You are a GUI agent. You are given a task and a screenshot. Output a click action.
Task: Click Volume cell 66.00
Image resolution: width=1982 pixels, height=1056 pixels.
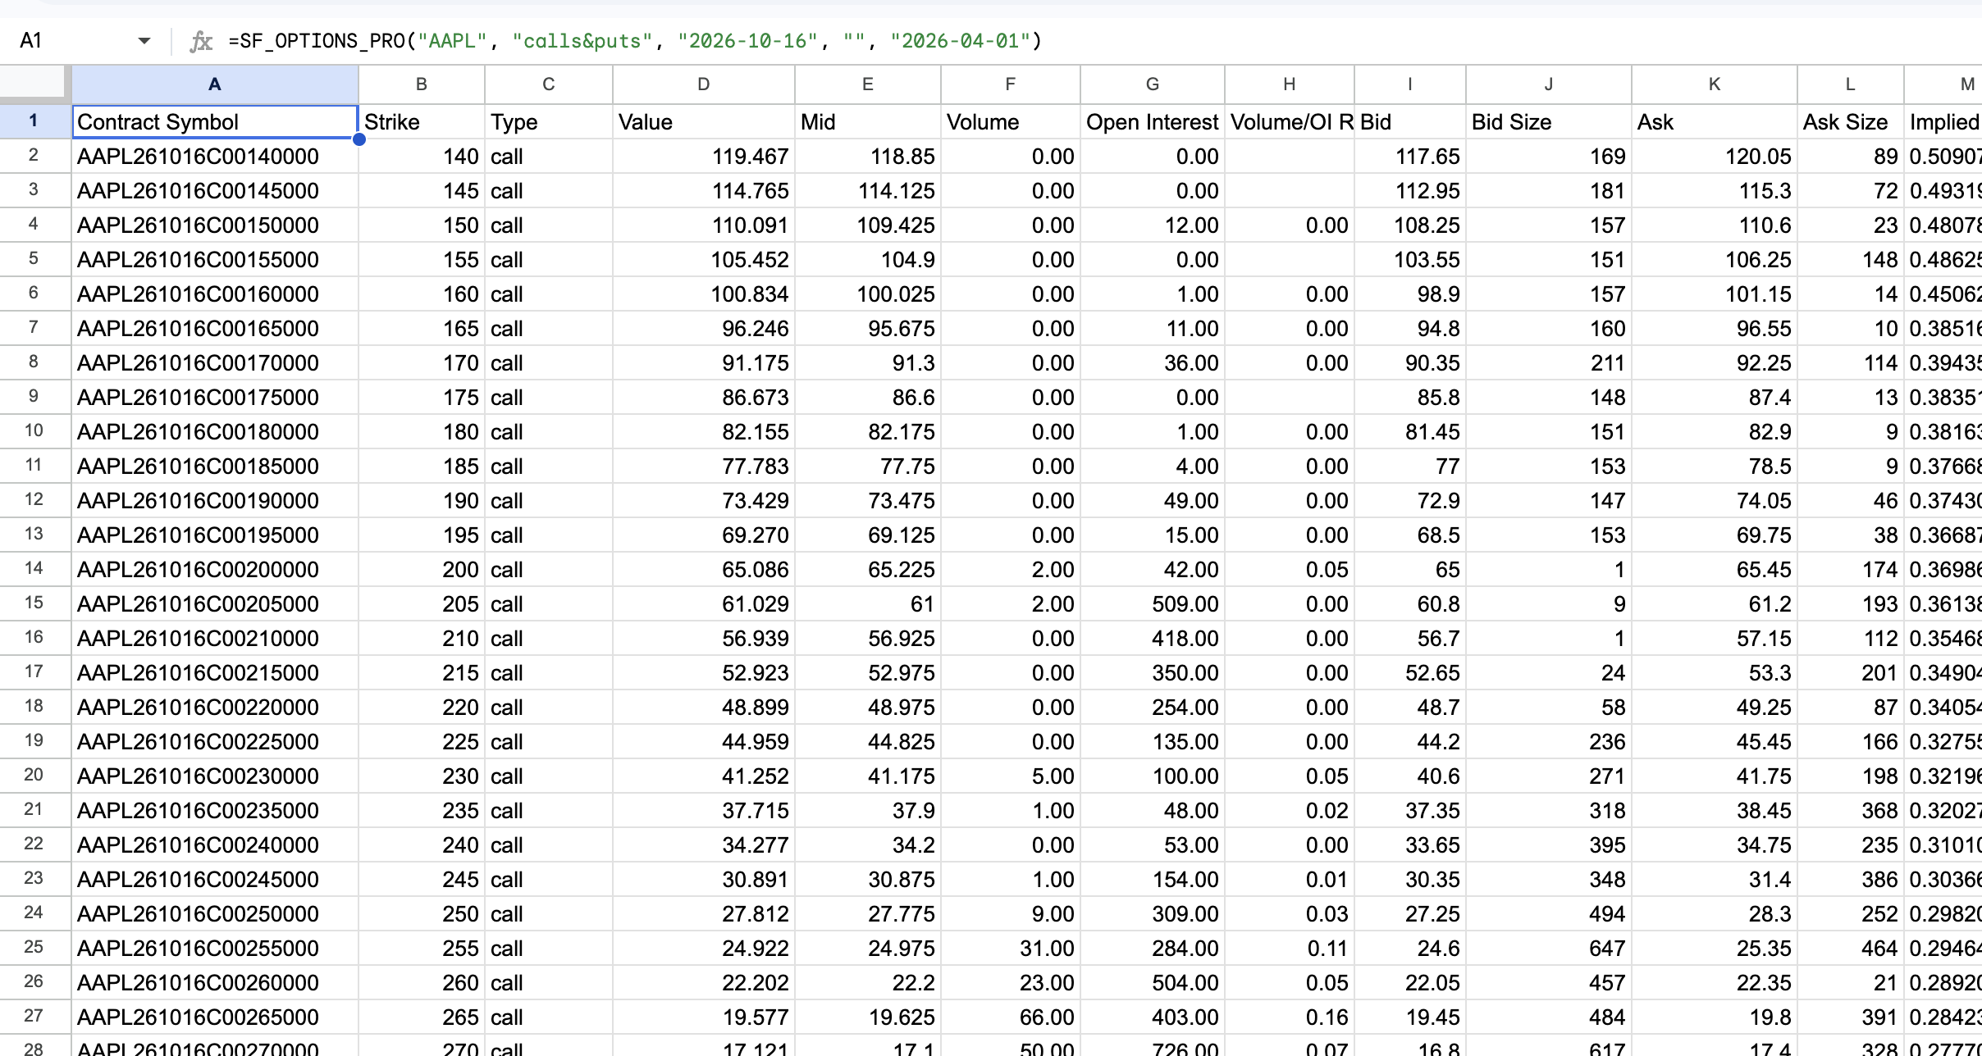click(1011, 1017)
